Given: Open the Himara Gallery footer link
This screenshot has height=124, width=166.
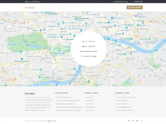Looking at the screenshot, I should click(x=91, y=107).
